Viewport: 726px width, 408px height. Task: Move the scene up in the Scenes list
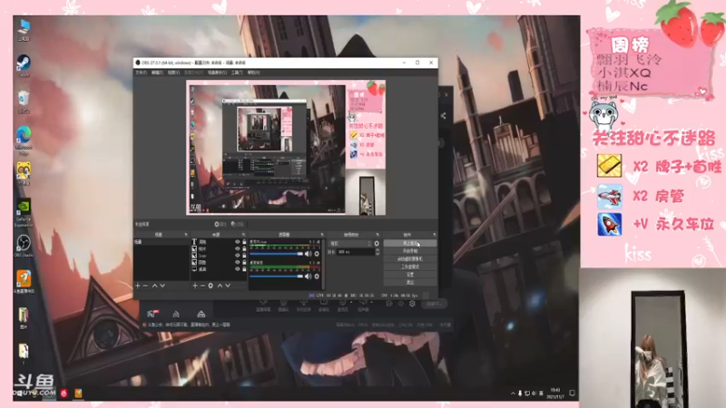point(154,286)
